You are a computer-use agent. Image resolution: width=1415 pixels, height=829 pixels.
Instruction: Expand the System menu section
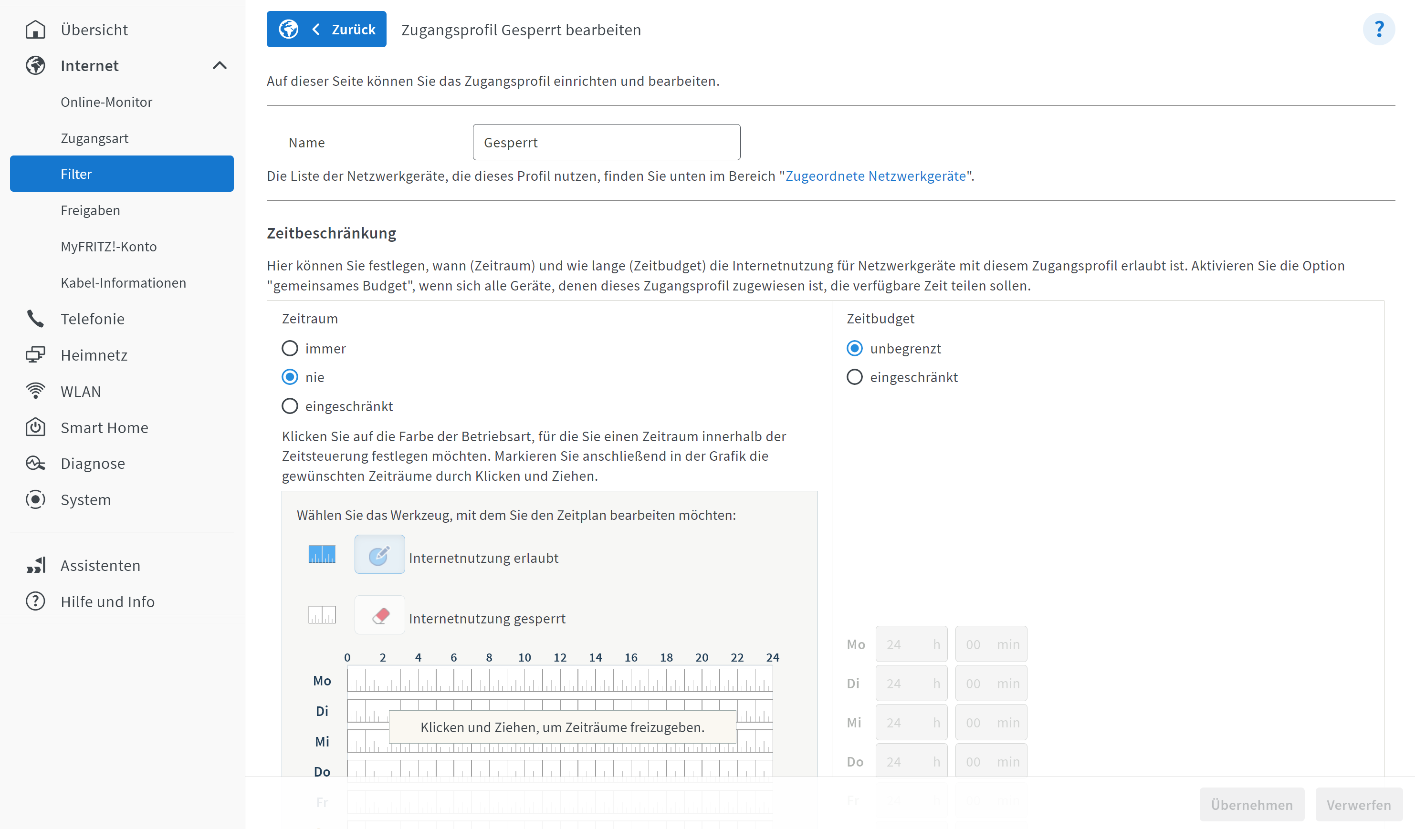point(85,499)
